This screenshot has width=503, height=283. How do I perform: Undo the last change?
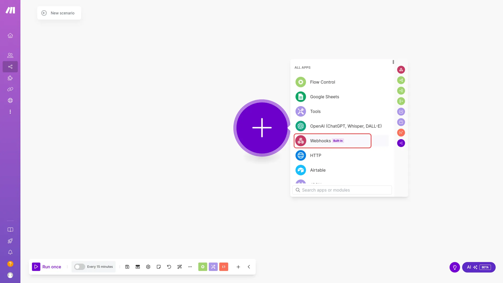coord(169,267)
